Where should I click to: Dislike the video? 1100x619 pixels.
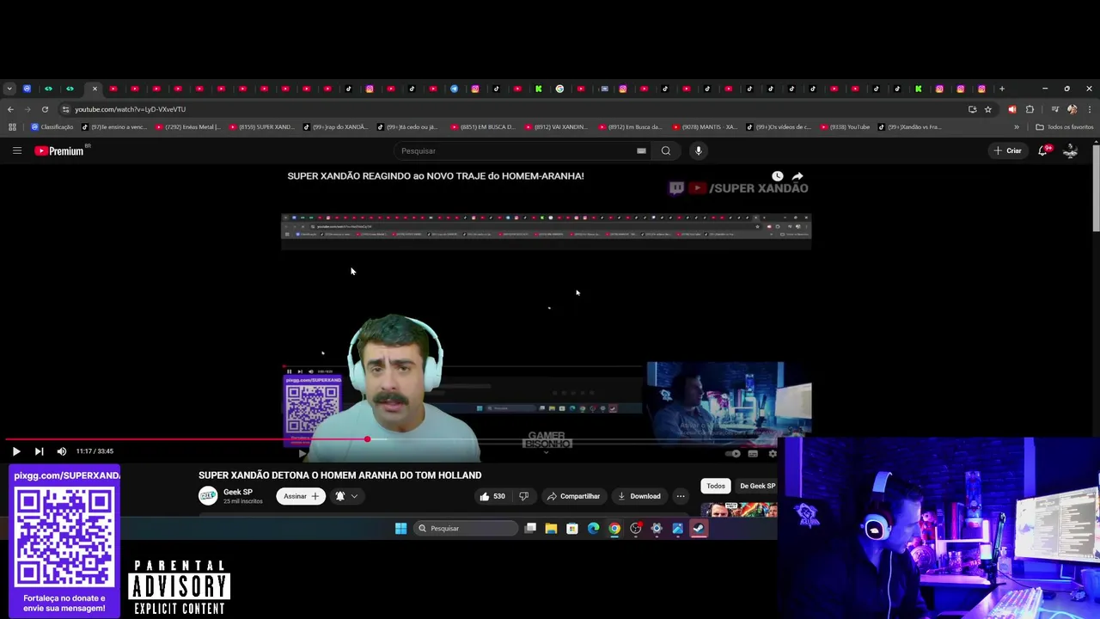coord(523,496)
